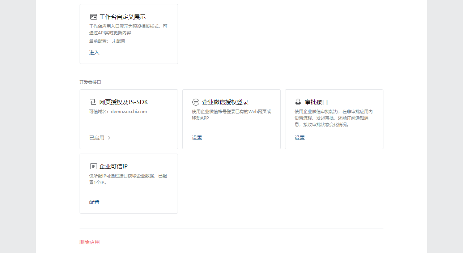463x253 pixels.
Task: Click 设置 under 审批接口
Action: [x=300, y=138]
